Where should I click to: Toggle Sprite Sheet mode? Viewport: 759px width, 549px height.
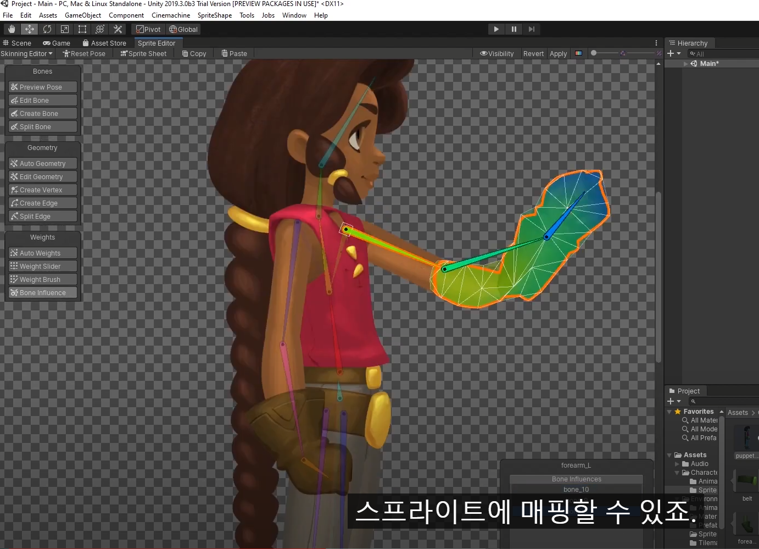pyautogui.click(x=143, y=53)
